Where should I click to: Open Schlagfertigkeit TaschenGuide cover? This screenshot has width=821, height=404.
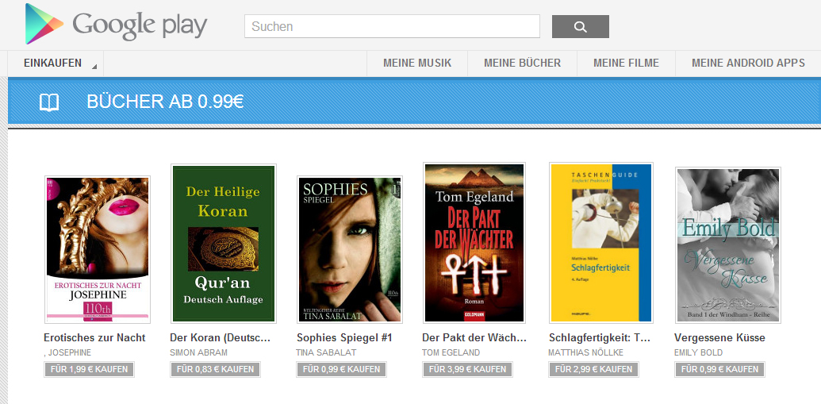(x=601, y=243)
